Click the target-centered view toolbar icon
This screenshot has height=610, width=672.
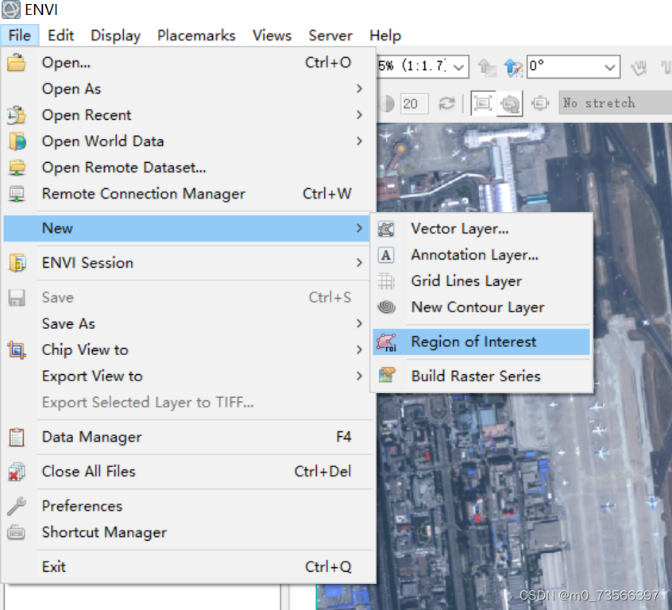pyautogui.click(x=540, y=103)
